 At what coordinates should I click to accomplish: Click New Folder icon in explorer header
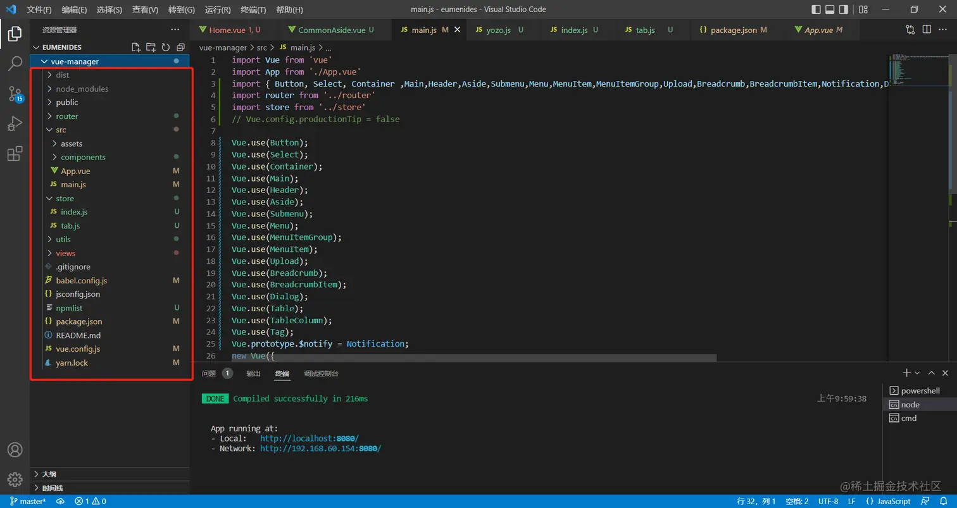coord(151,47)
